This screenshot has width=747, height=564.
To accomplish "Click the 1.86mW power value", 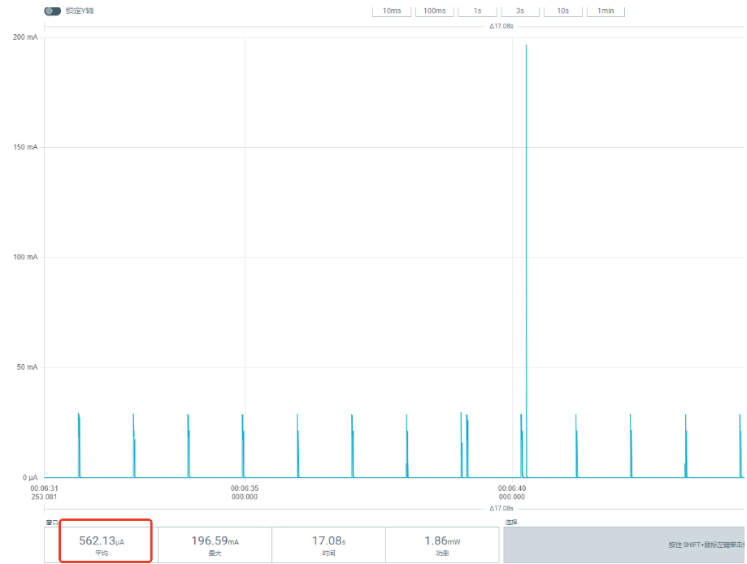I will click(x=442, y=541).
